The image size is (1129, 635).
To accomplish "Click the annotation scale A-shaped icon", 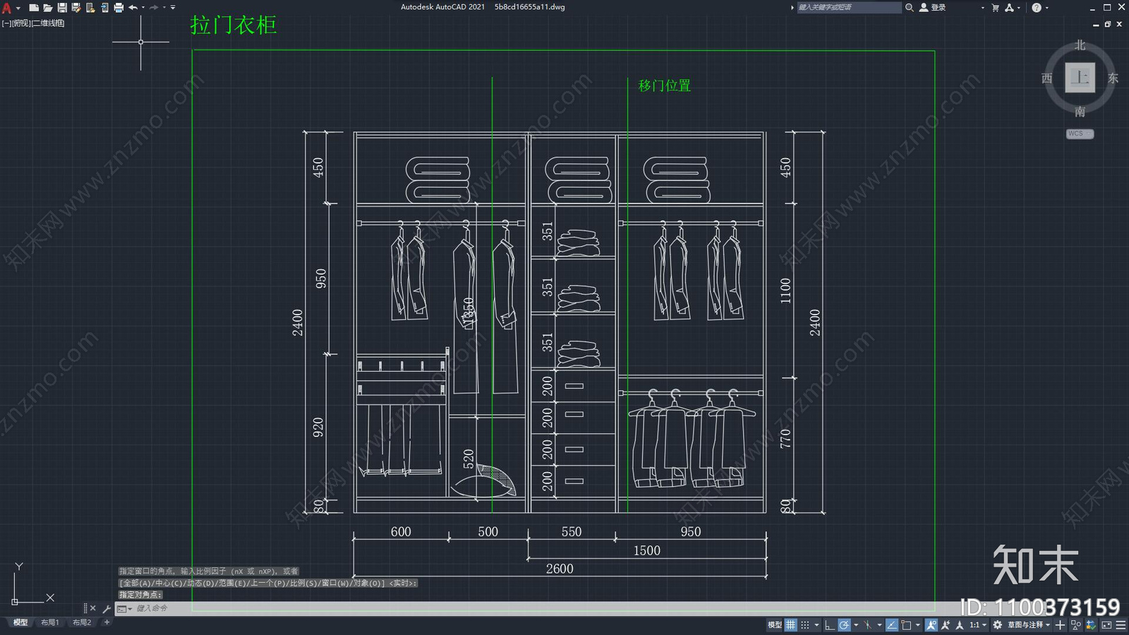I will pos(959,625).
